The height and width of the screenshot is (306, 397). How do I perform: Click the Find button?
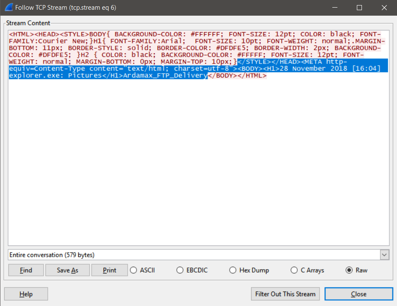(x=26, y=270)
